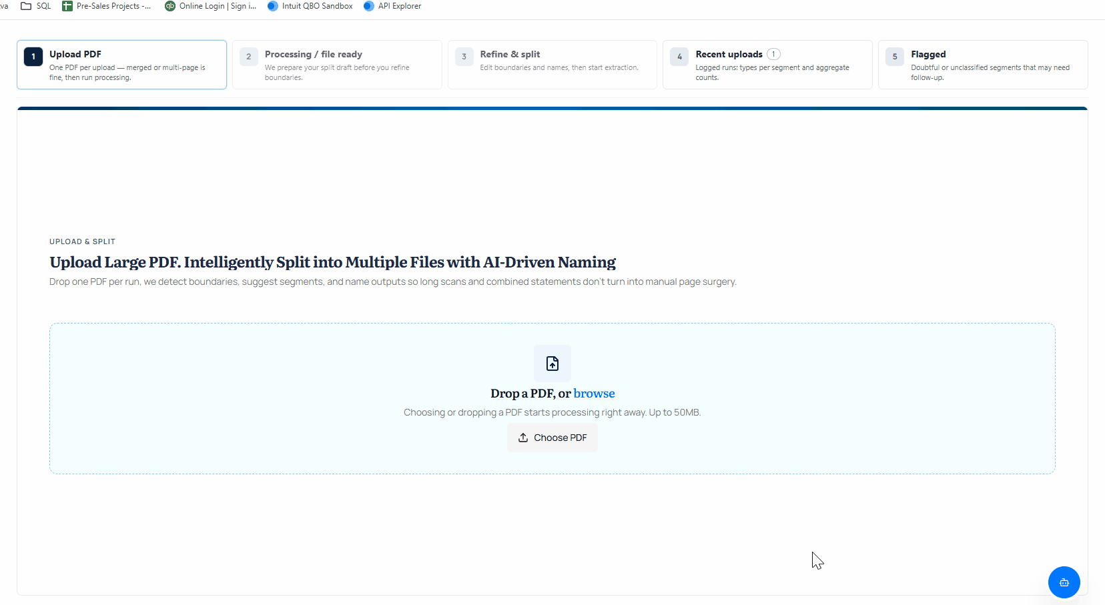This screenshot has height=605, width=1105.
Task: Click the step 5 badge on Flagged card
Action: [894, 56]
